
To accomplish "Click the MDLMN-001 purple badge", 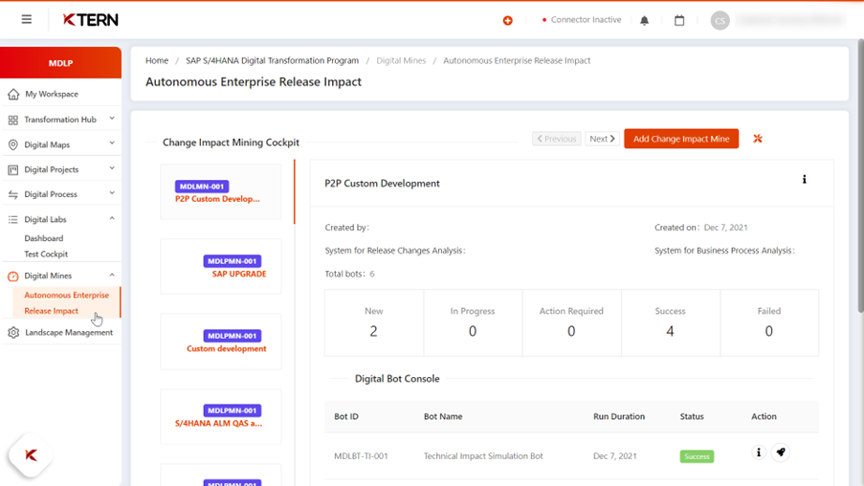I will [202, 187].
